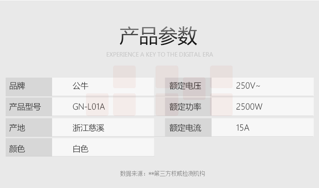
Task: Click the current value 15A
Action: coord(243,128)
